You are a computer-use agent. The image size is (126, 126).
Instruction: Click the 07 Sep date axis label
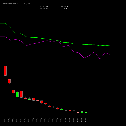point(5,120)
